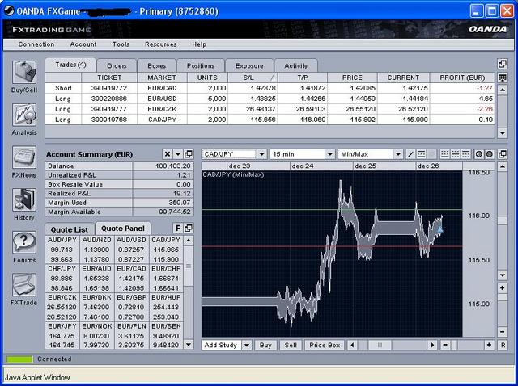Select ticket 390220886 EUR/USD trade
518x386 pixels.
click(x=270, y=99)
